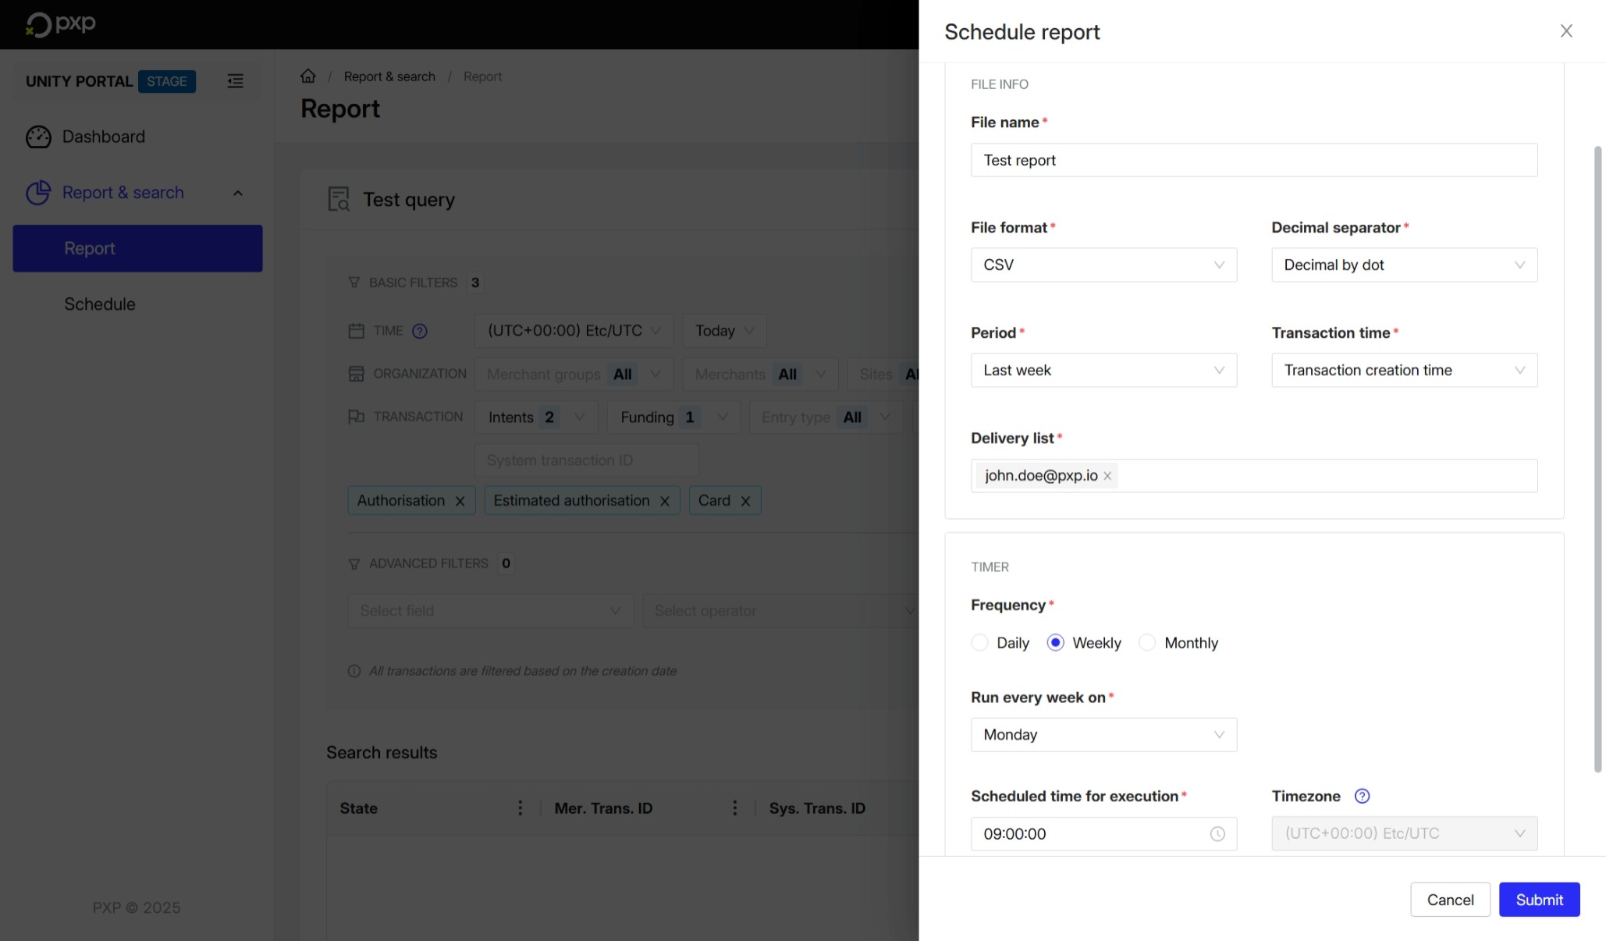
Task: Open Schedule in the sidebar menu
Action: click(x=100, y=304)
